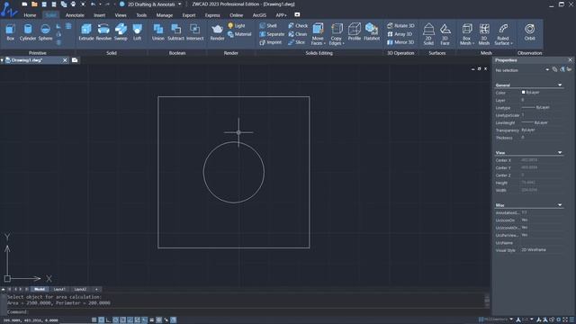Create a 3D Face surface
The image size is (576, 324).
[x=445, y=34]
